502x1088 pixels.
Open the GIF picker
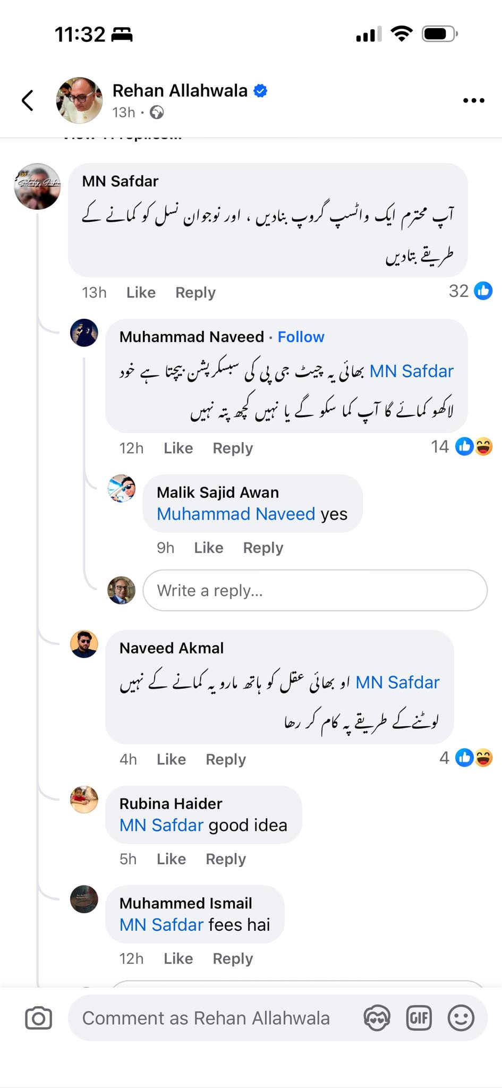(x=419, y=1018)
